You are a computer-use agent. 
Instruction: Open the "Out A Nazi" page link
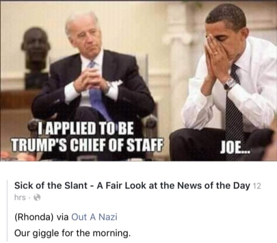pos(94,216)
